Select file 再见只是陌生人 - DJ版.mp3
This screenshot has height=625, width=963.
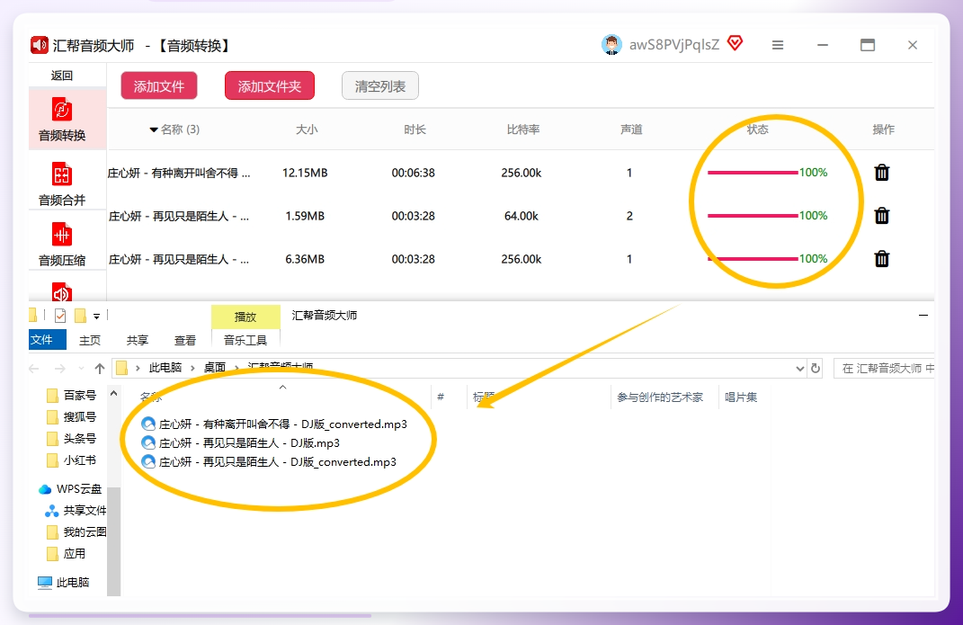pyautogui.click(x=240, y=442)
